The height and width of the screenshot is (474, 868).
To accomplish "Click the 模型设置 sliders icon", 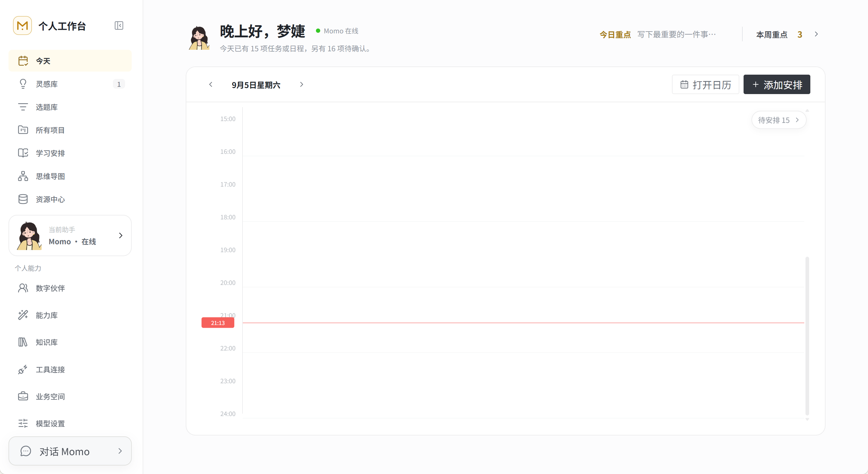I will pyautogui.click(x=23, y=423).
